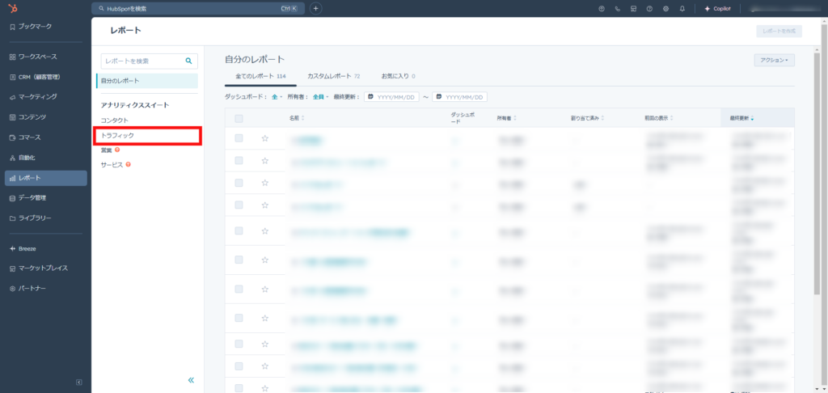The image size is (828, 393).
Task: Open 営業 analytics
Action: (x=107, y=150)
